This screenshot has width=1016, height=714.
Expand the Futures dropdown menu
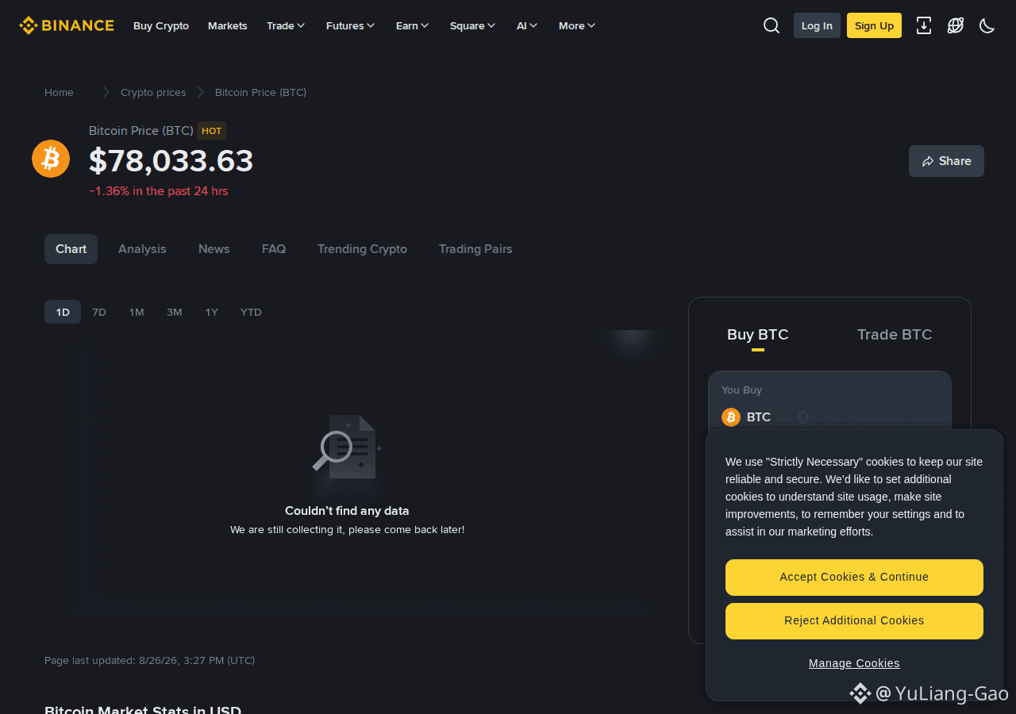350,25
